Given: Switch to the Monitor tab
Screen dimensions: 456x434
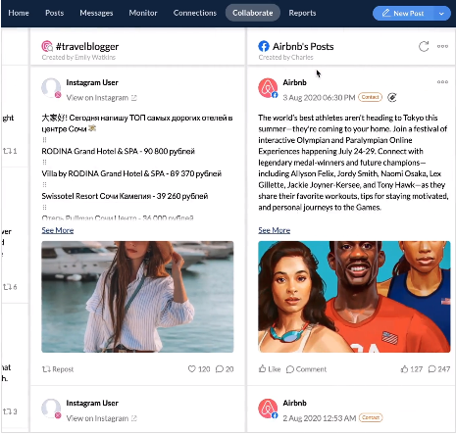Looking at the screenshot, I should coord(143,13).
